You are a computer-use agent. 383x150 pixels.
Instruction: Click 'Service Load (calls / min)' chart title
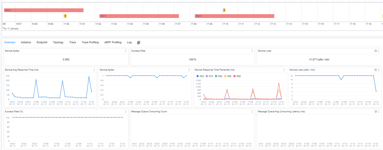[x=302, y=70]
